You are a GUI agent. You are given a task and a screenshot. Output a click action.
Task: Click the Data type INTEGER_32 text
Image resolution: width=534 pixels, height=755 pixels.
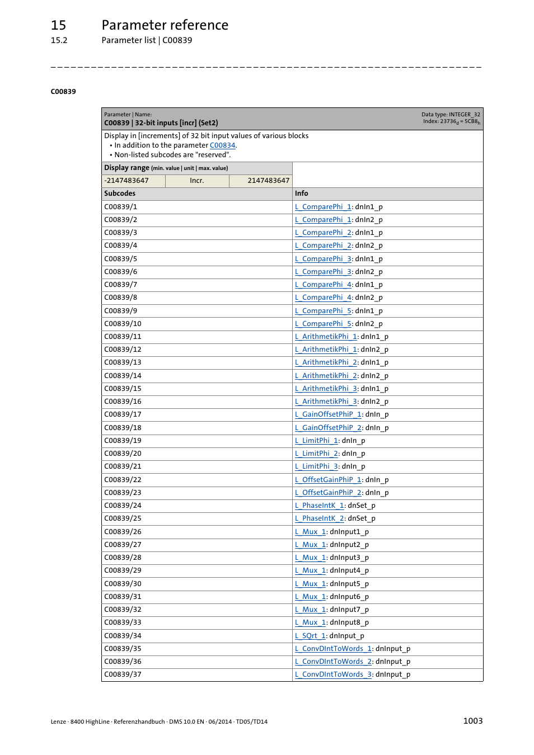[451, 115]
